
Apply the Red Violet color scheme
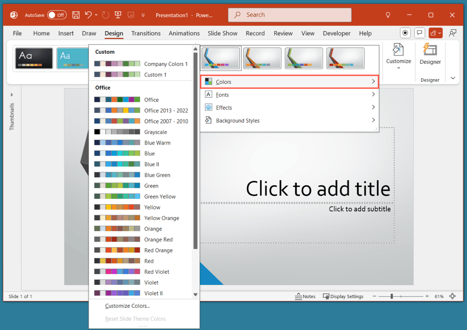point(141,272)
